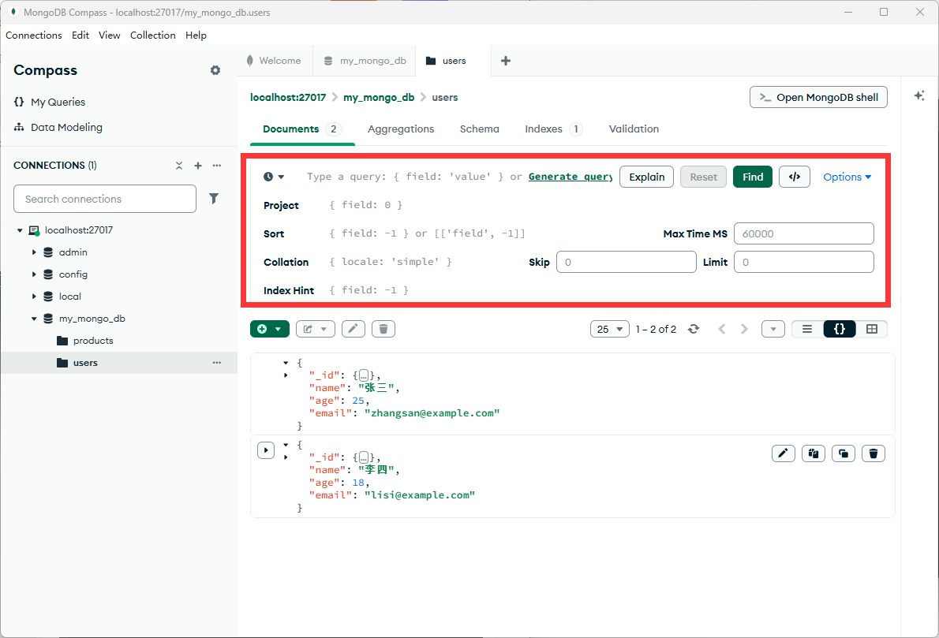Click the export query to code icon
Viewport: 939px width, 638px height.
[795, 177]
